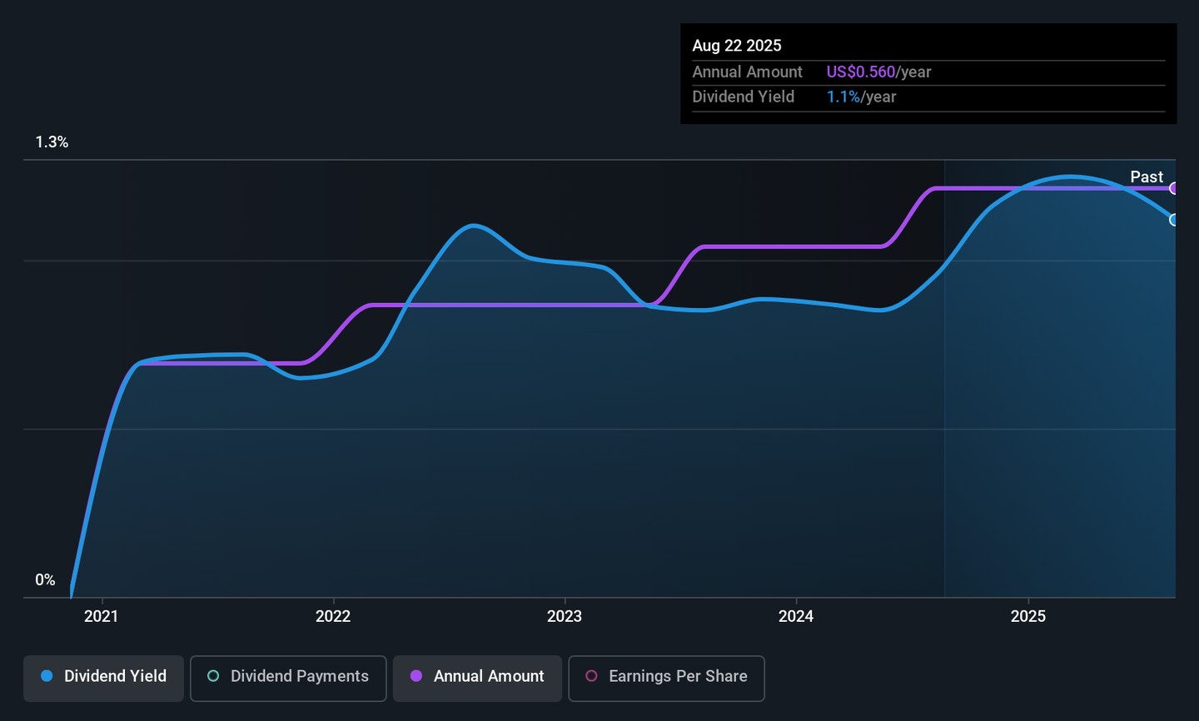Hide the Dividend Yield series label

[x=115, y=676]
